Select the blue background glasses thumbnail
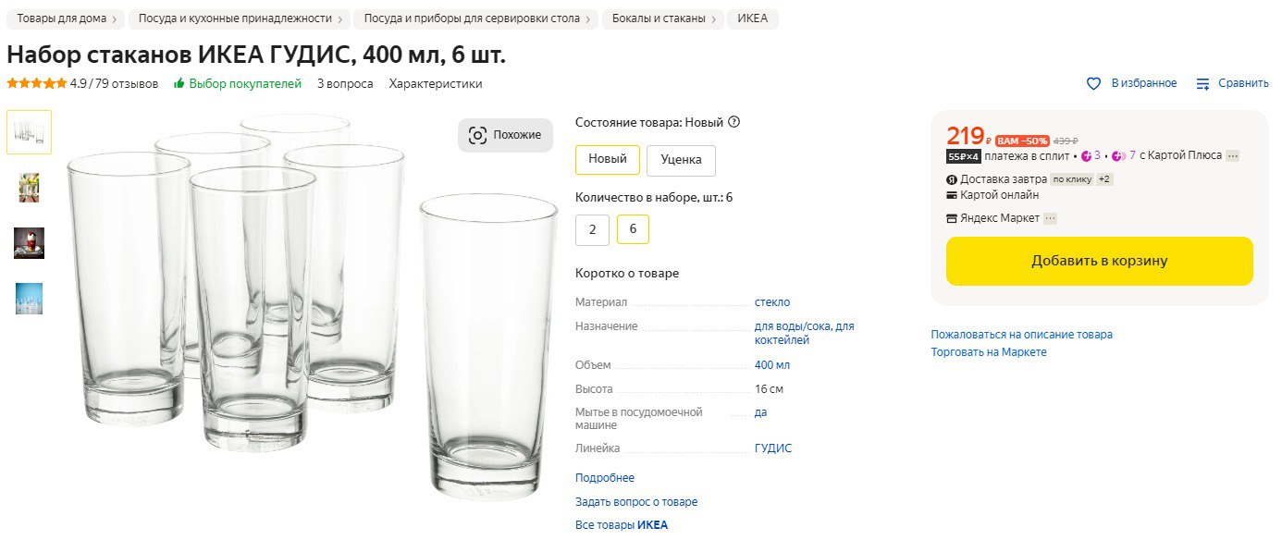The image size is (1282, 540). click(29, 298)
